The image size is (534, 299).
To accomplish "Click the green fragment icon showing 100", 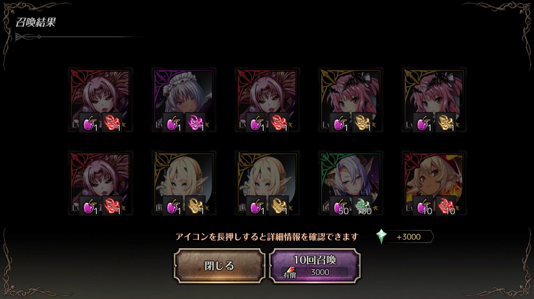I will (x=362, y=205).
